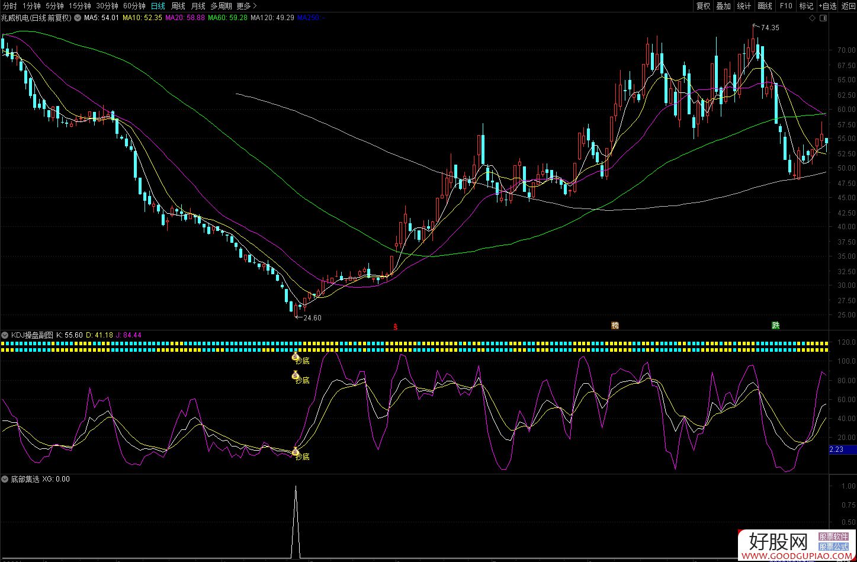Viewport: 857px width, 562px height.
Task: Select the 60分钟 period tab
Action: click(x=134, y=6)
